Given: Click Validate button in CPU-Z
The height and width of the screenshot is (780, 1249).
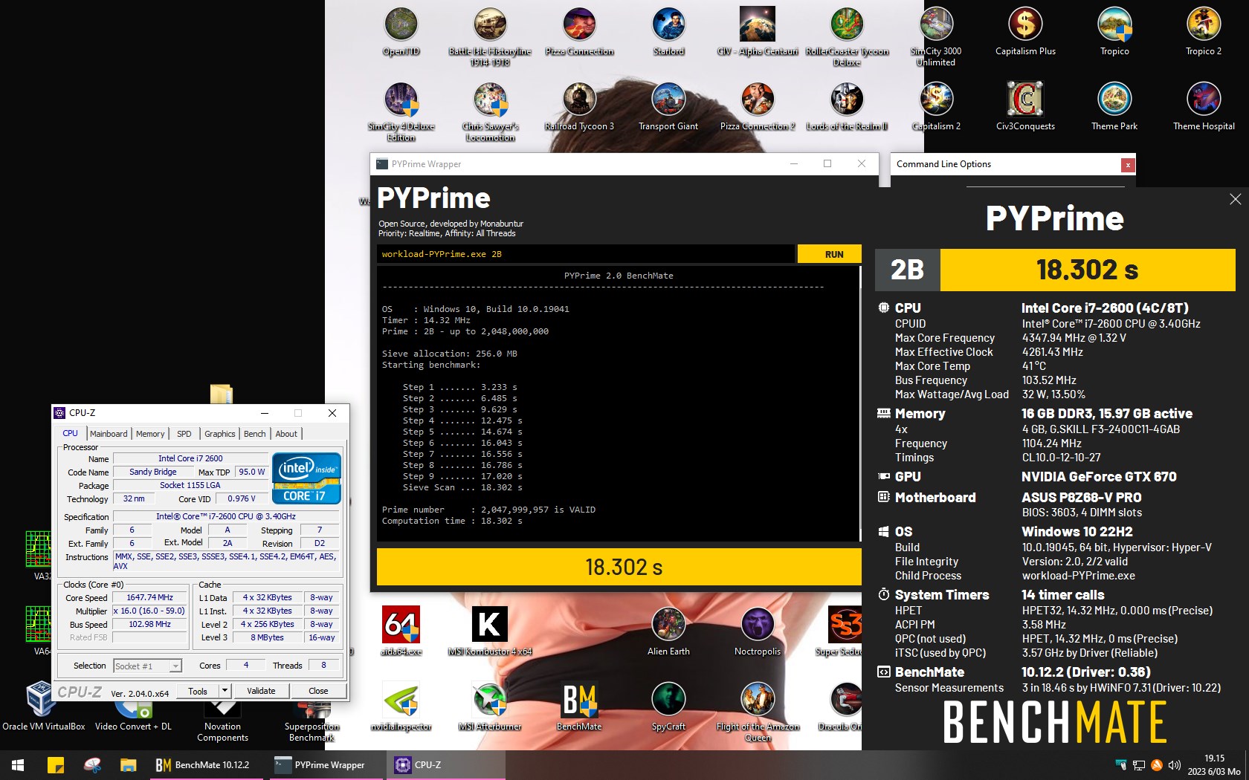Looking at the screenshot, I should pos(261,691).
